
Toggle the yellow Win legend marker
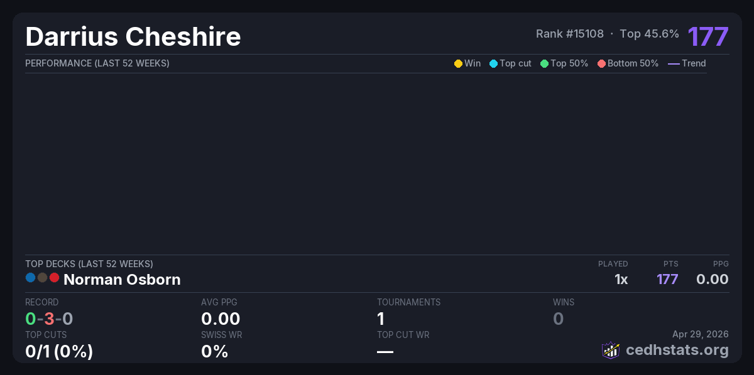point(458,63)
